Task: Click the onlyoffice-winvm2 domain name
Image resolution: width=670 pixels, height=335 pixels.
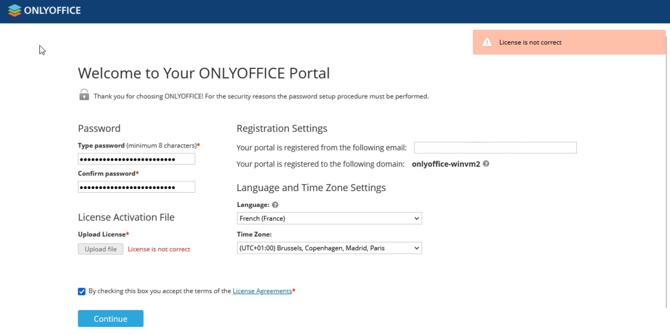Action: click(x=446, y=164)
